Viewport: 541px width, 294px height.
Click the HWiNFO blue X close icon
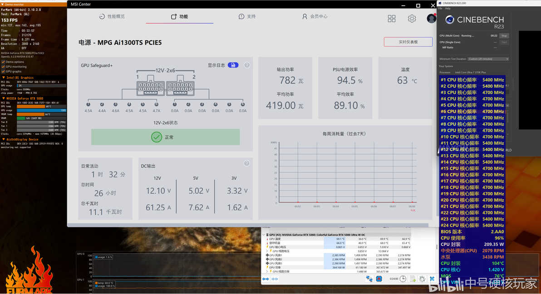432,279
